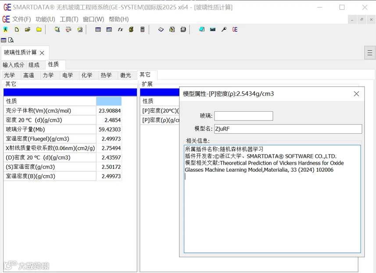Click the value cell 59.42303
376x273 pixels.
[109, 129]
